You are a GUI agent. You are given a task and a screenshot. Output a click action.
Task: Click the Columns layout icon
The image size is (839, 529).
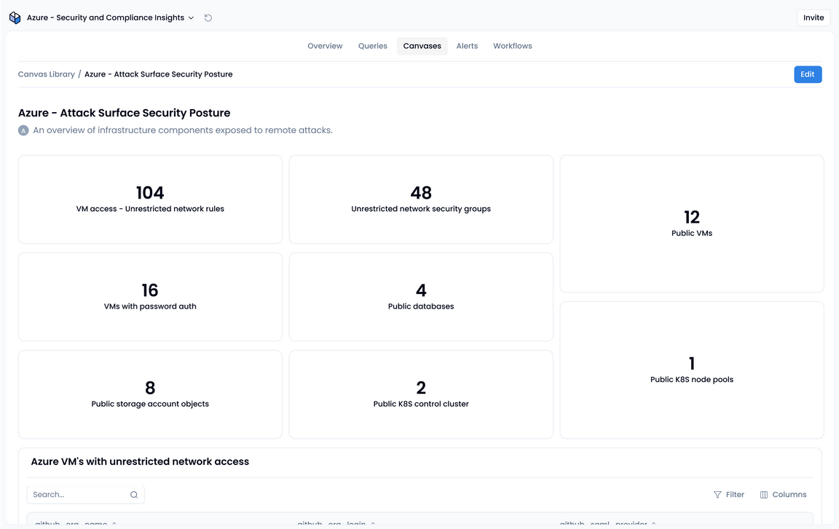[x=764, y=495]
